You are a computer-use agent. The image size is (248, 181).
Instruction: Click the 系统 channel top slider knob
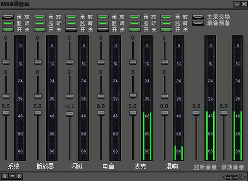tap(6, 62)
